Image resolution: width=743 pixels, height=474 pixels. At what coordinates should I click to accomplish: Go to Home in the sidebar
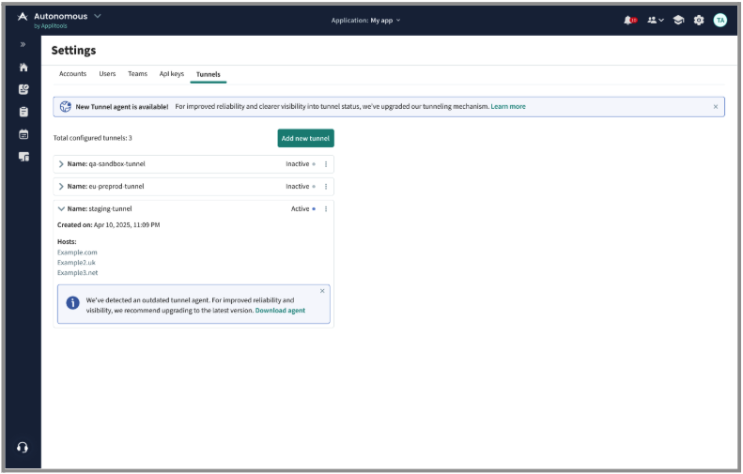coord(23,68)
